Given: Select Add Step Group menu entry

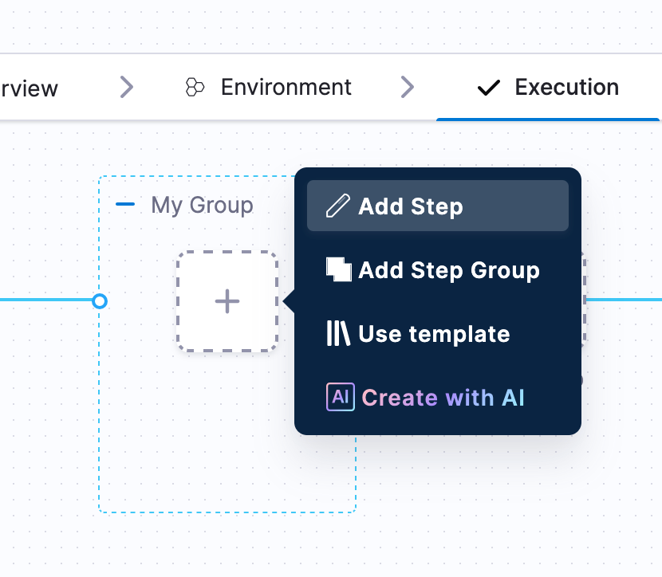Looking at the screenshot, I should point(448,270).
